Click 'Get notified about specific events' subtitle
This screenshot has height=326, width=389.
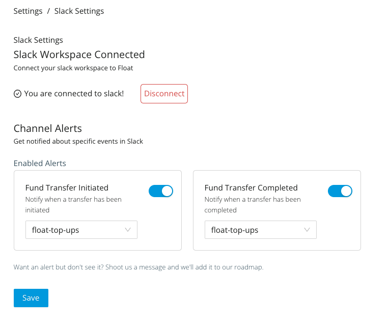(78, 141)
